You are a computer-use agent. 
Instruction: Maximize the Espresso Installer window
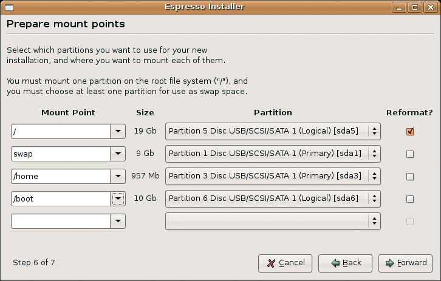(415, 7)
